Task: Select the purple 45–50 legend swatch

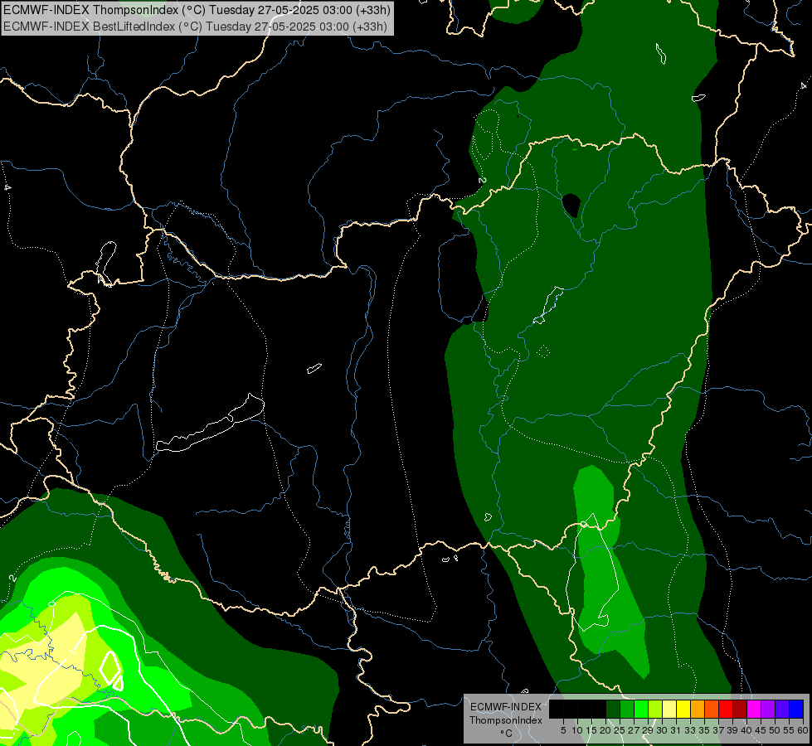Action: pyautogui.click(x=768, y=709)
